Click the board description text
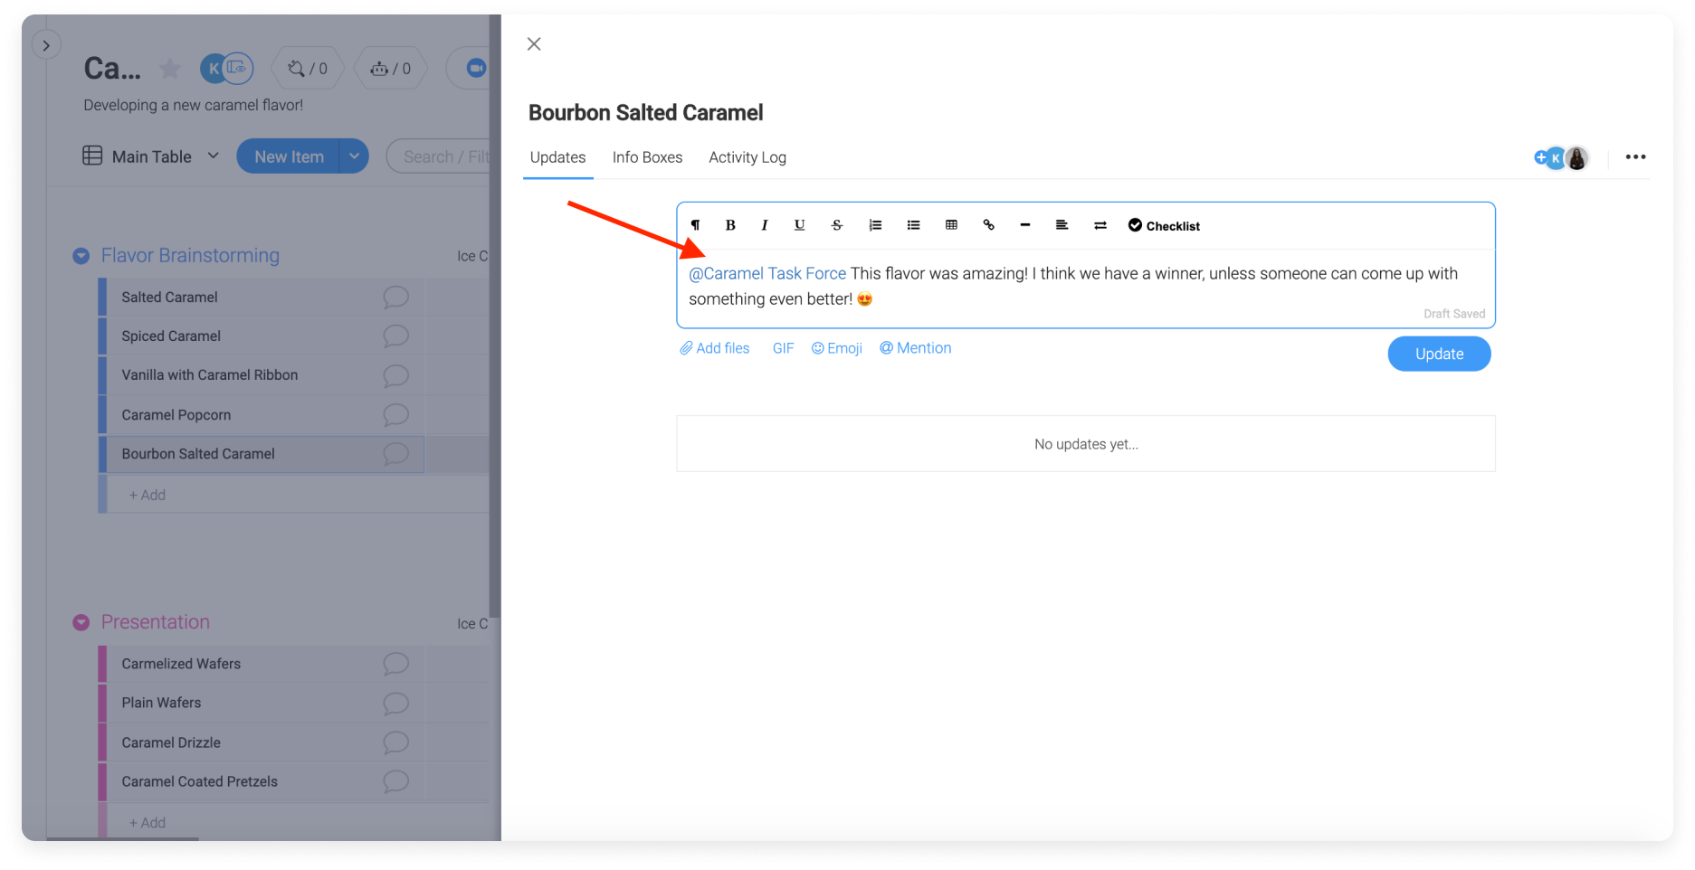 click(x=193, y=105)
